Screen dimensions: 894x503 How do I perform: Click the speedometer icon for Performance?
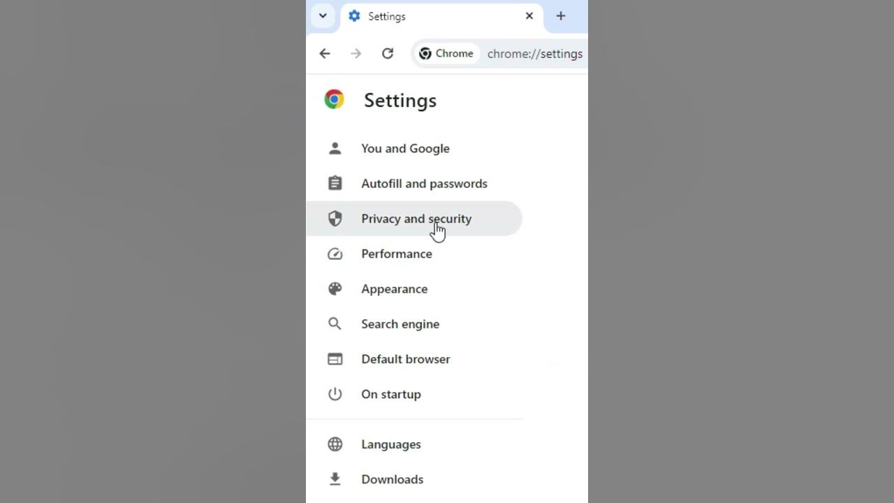click(x=335, y=254)
